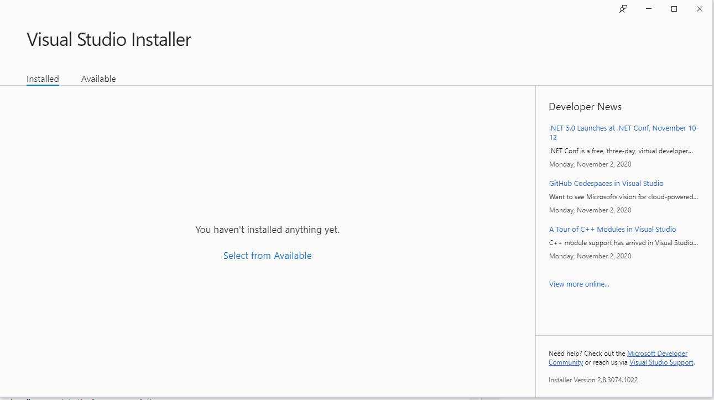The image size is (714, 400).
Task: Switch to the Installed tab
Action: click(x=43, y=79)
